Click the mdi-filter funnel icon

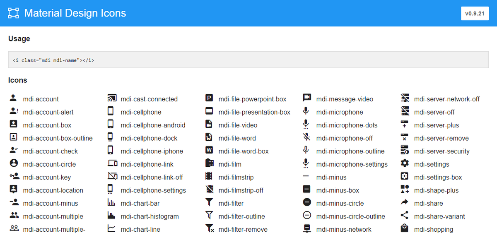209,203
